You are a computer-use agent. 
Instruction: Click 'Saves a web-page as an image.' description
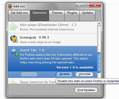point(41,42)
